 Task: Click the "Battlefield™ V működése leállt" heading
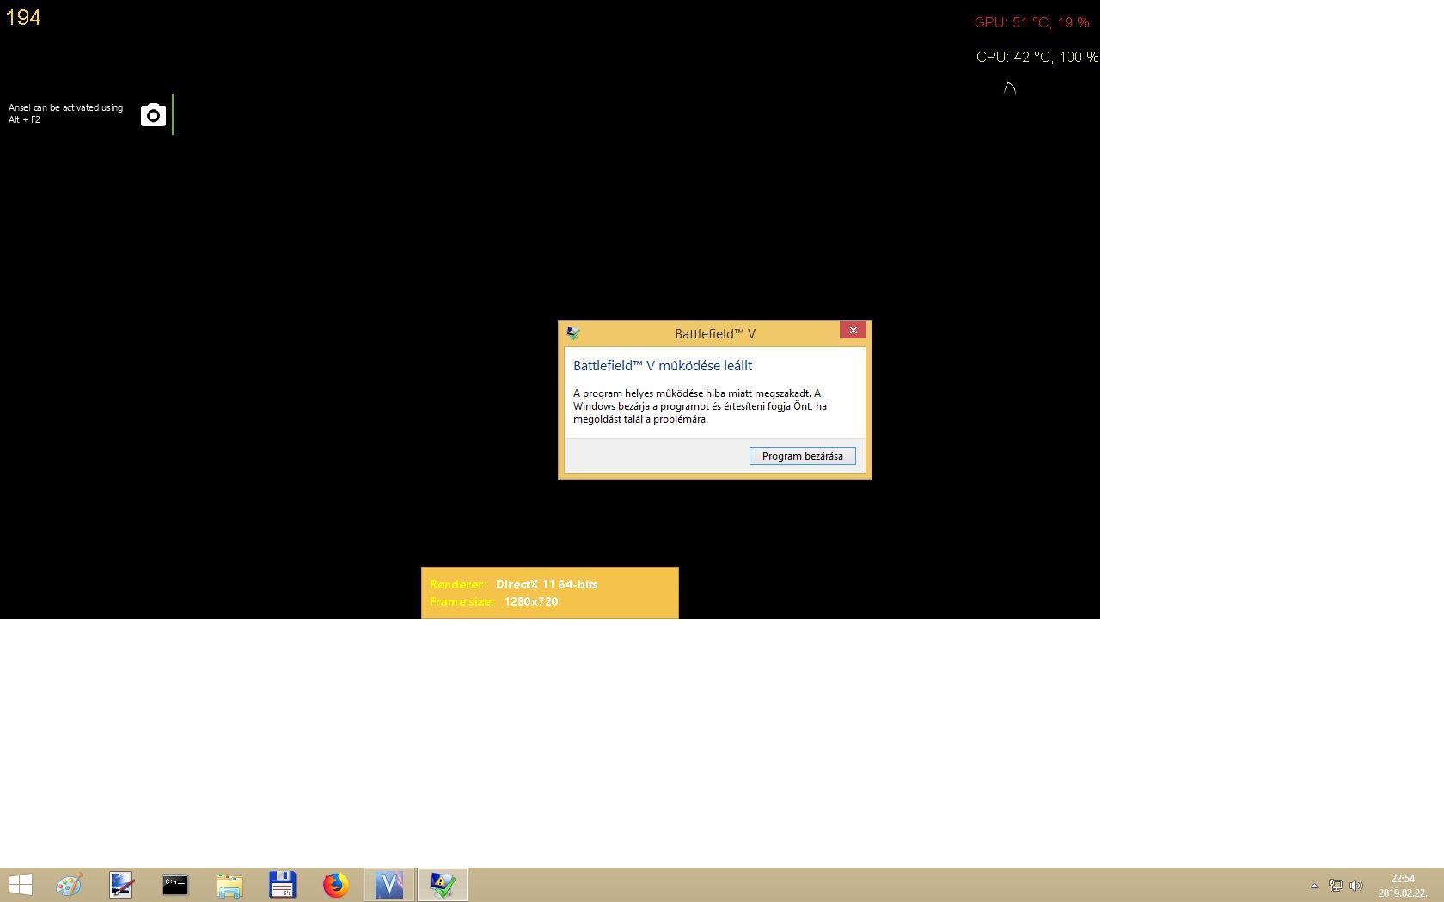(x=663, y=366)
